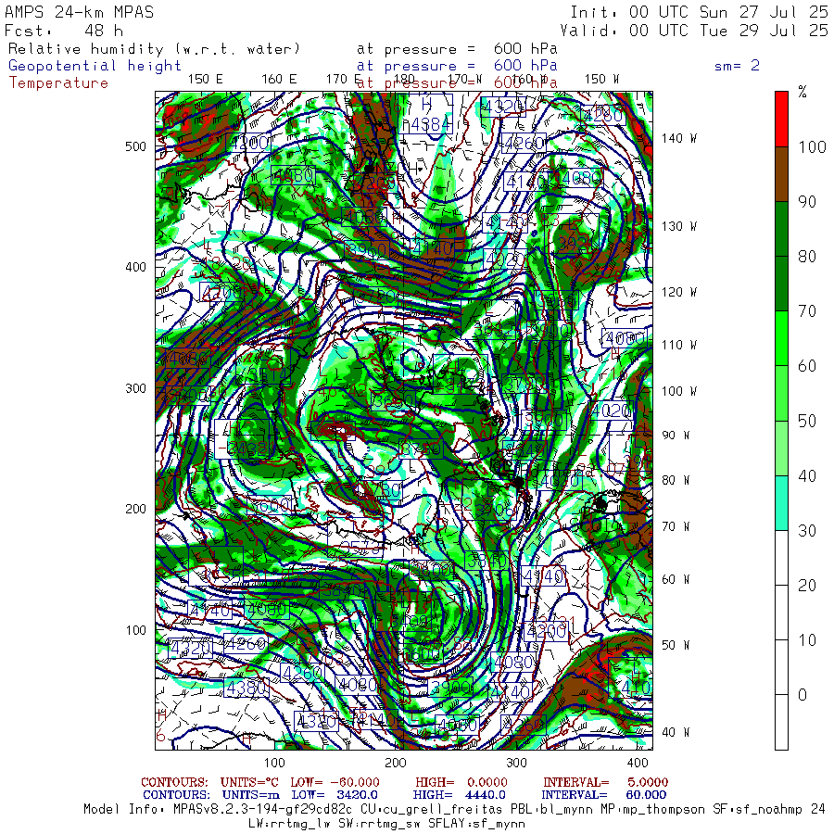Click the bottom axis tick label '400'

[638, 763]
